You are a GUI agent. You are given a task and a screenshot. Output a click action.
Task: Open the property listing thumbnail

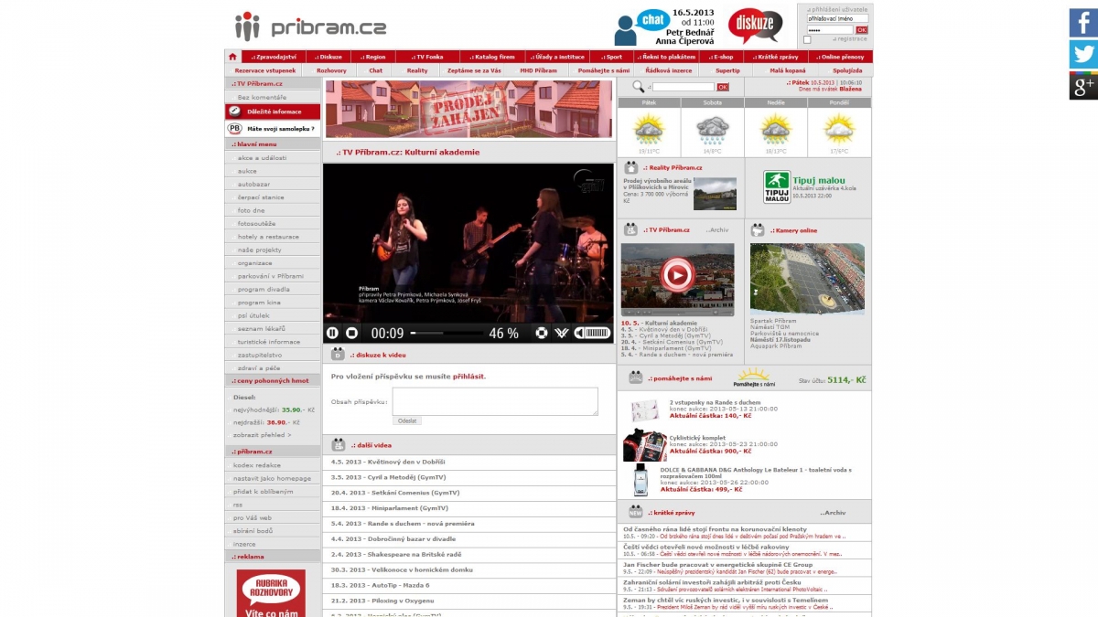(715, 194)
